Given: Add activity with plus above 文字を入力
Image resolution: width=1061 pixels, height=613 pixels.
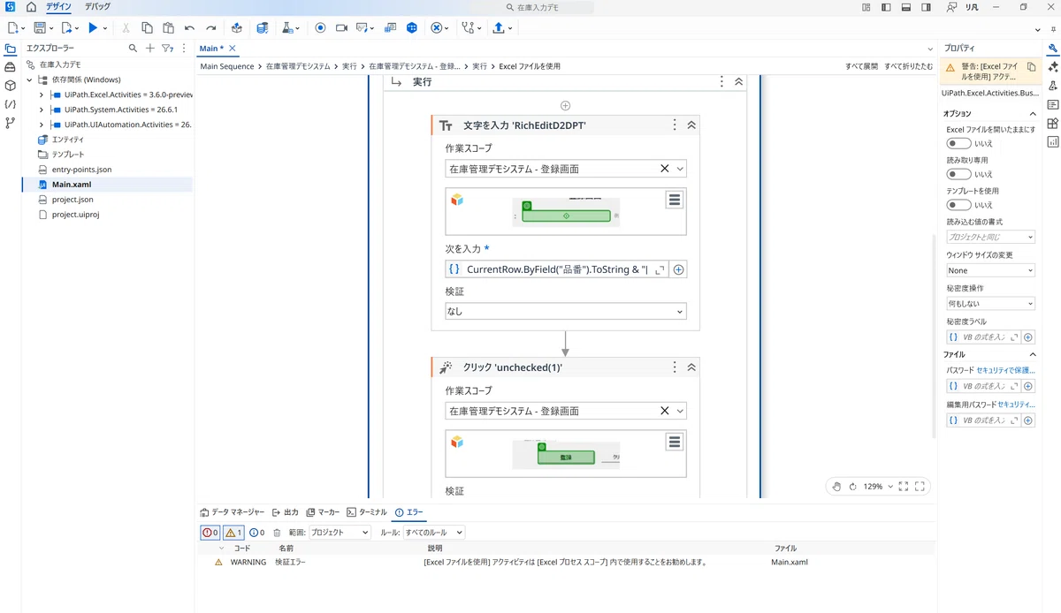Looking at the screenshot, I should 566,105.
